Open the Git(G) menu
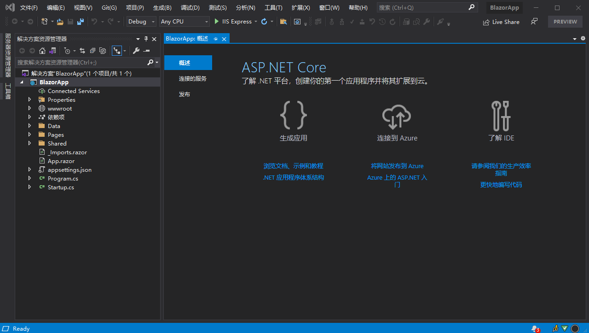589x333 pixels. pyautogui.click(x=109, y=8)
